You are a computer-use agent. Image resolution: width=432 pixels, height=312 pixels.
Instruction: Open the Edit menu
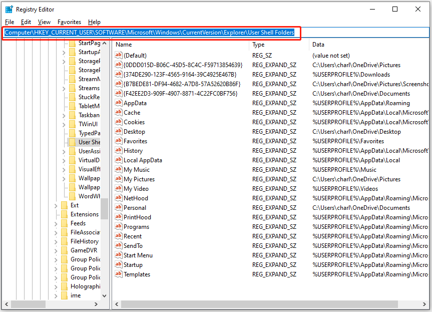[26, 22]
